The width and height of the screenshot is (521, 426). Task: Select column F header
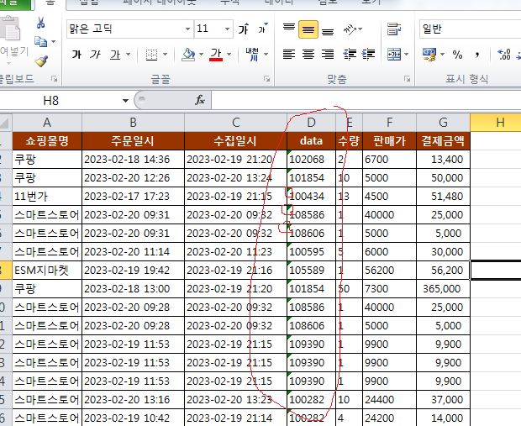tap(389, 123)
